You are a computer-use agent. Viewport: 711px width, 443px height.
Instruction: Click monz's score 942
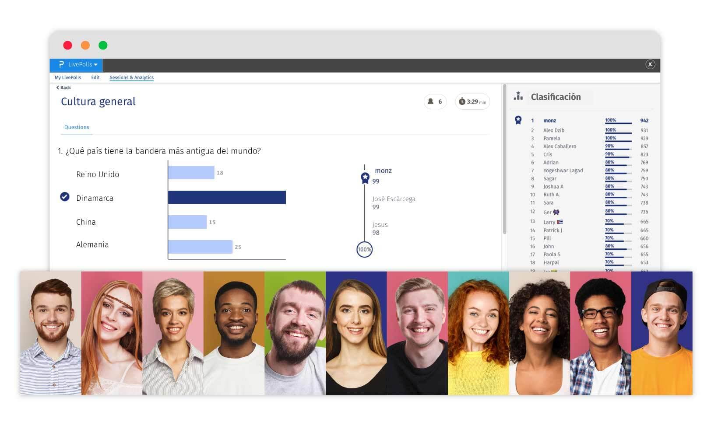point(644,121)
